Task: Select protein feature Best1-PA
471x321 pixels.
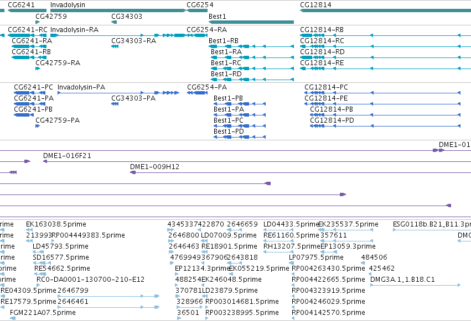Action: (x=229, y=109)
